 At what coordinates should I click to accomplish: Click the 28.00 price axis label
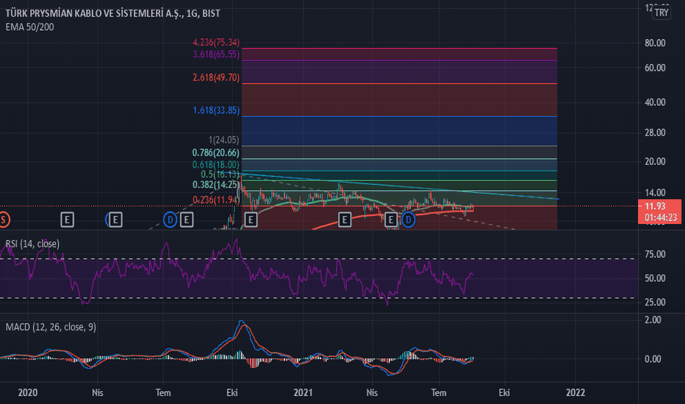655,132
